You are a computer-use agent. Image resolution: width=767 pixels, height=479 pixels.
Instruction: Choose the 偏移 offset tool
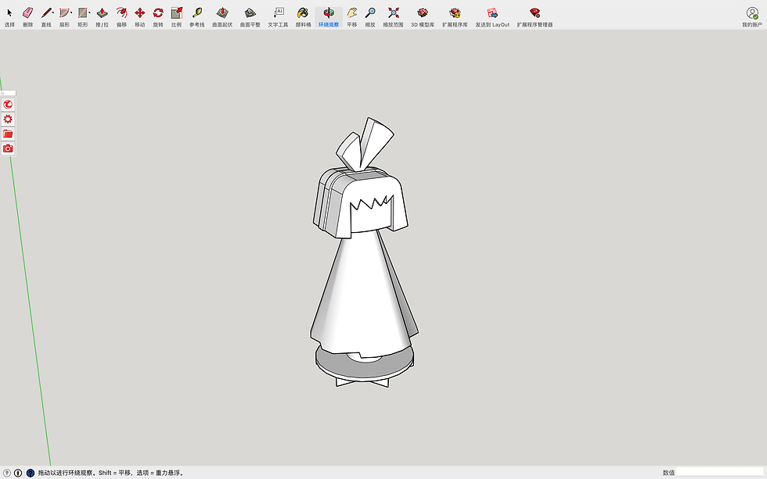[x=121, y=13]
